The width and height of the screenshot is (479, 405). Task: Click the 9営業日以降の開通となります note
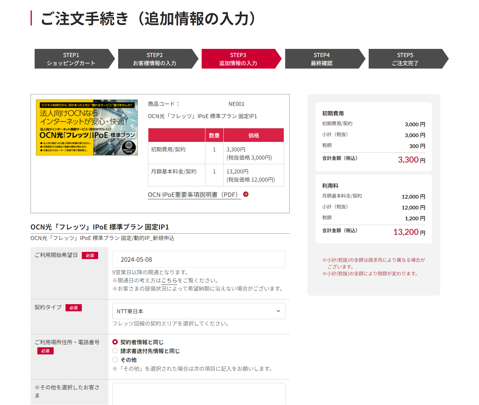click(150, 272)
